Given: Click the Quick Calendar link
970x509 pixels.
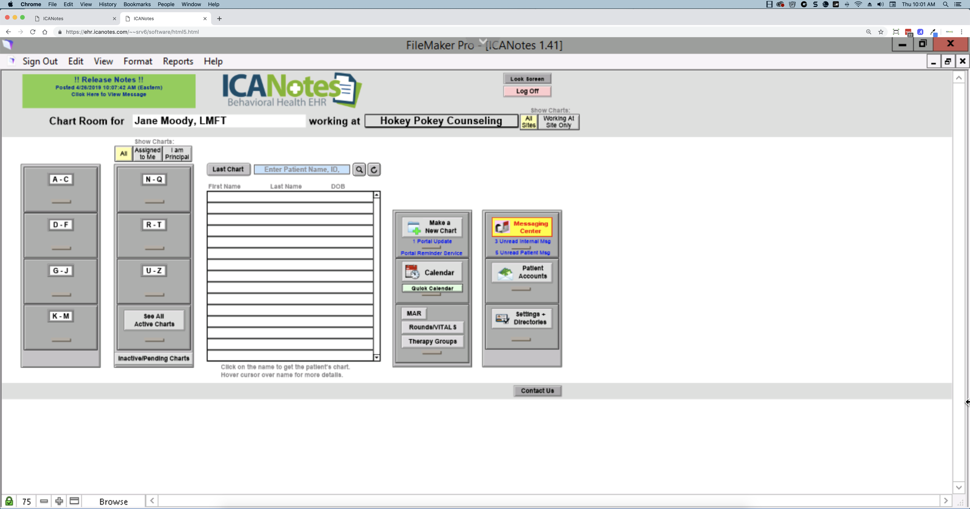Looking at the screenshot, I should pos(432,288).
